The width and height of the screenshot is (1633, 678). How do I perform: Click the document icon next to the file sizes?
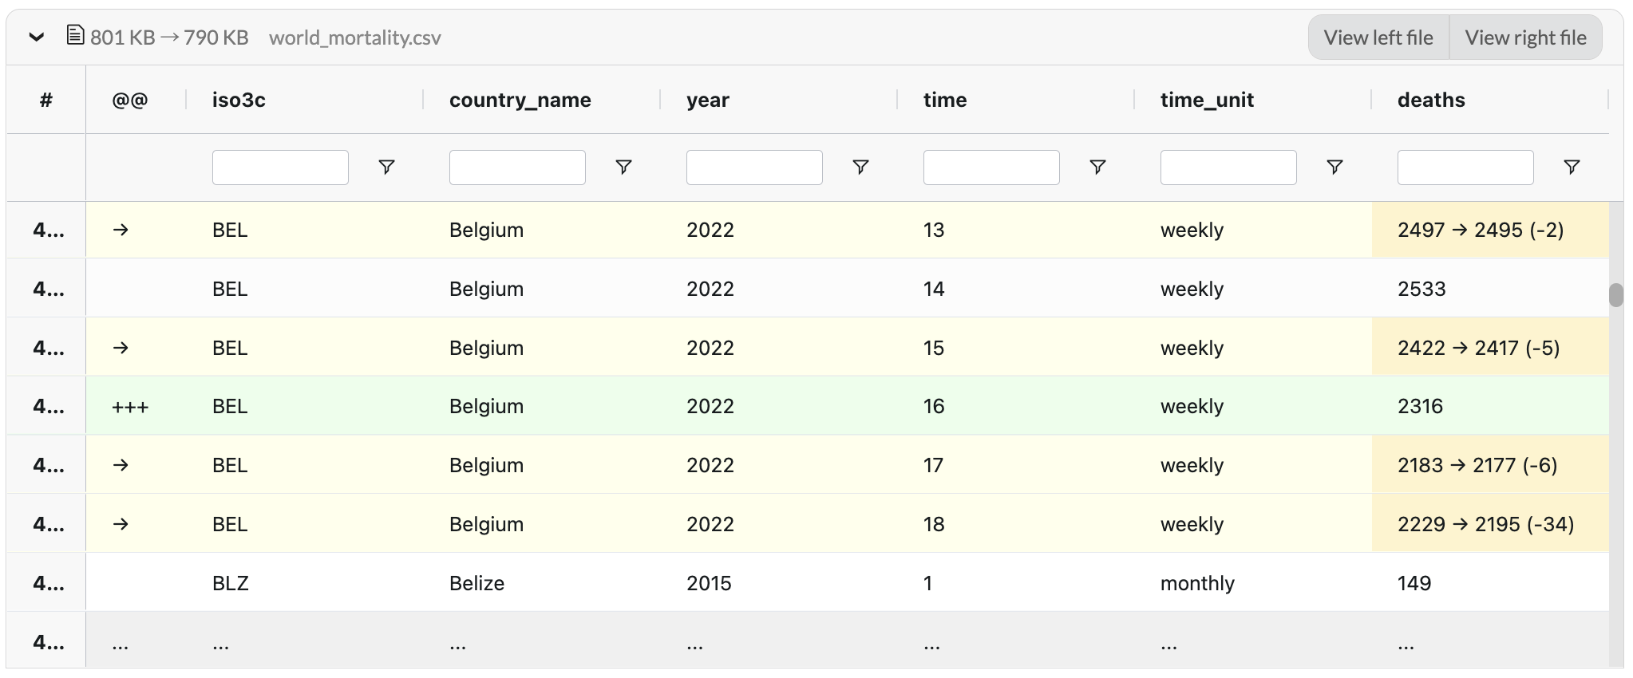pos(76,35)
